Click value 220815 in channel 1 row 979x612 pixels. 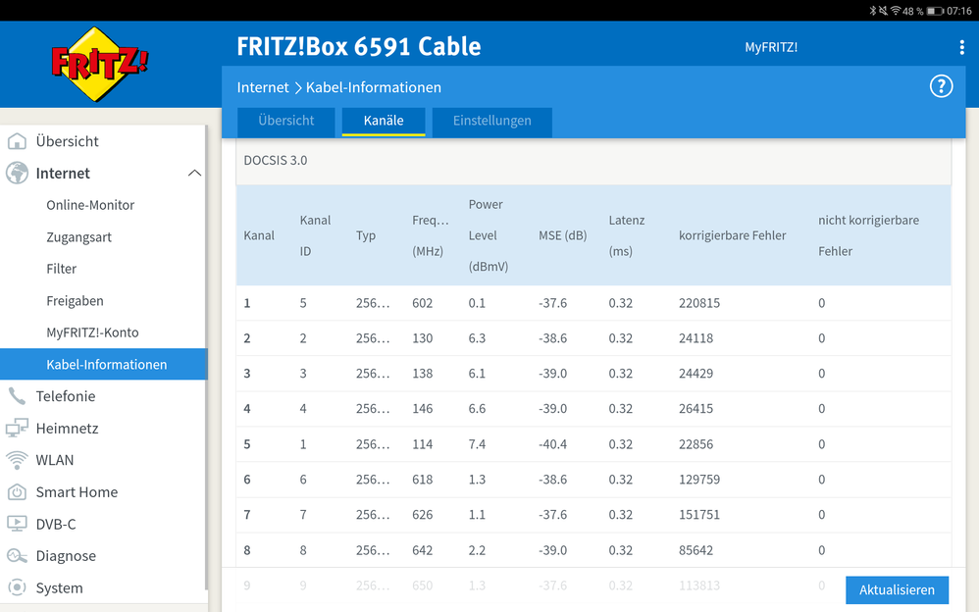tap(699, 303)
